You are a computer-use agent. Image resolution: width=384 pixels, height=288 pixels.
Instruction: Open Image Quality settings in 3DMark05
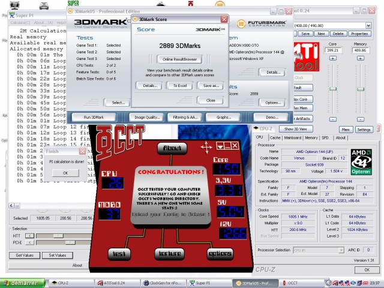(147, 118)
